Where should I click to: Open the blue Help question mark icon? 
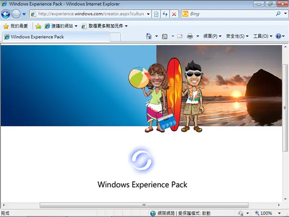278,36
